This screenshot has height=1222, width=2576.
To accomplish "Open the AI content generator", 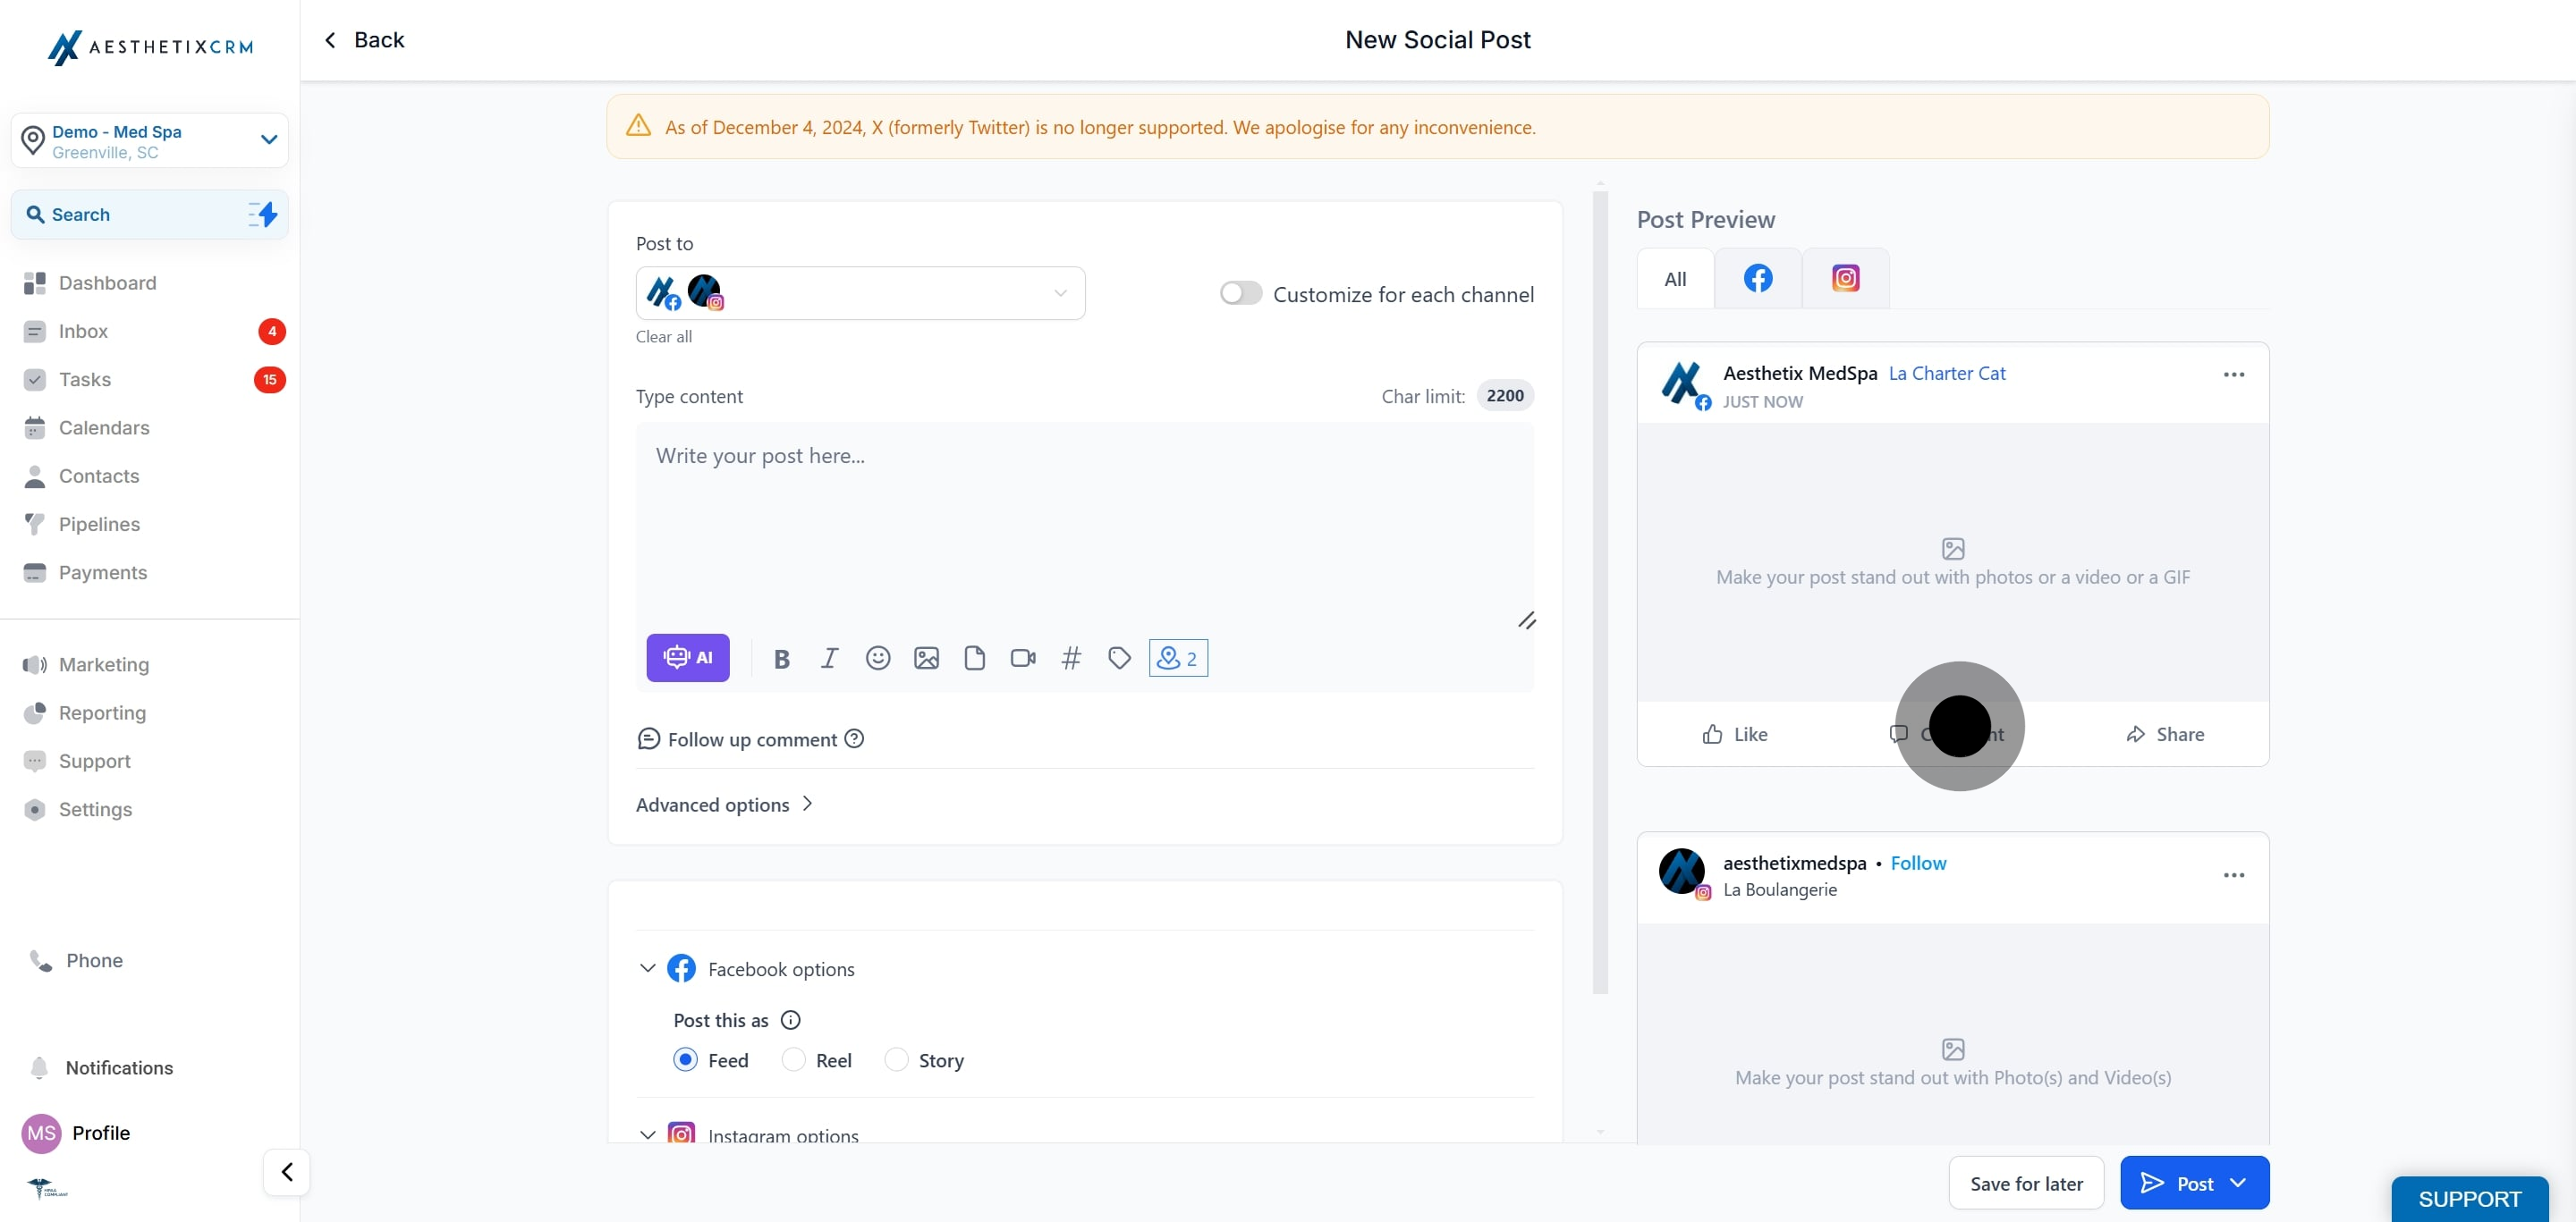I will coord(687,657).
